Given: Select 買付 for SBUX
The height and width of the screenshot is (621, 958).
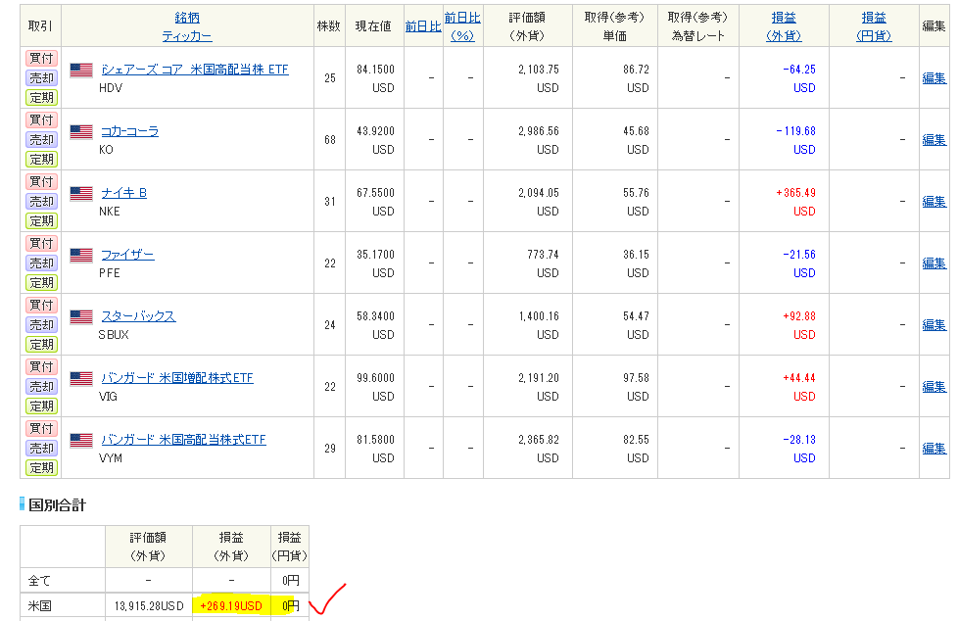Looking at the screenshot, I should click(x=41, y=305).
